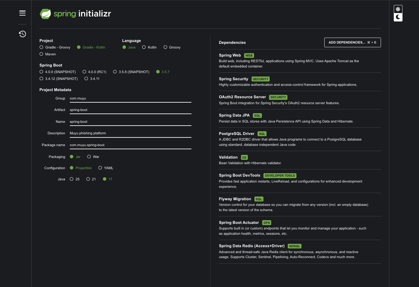Focus the Artifact text field
419x287 pixels.
pos(130,110)
